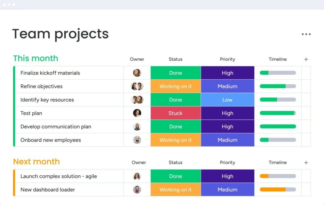Click the timeline bar for Develop communication plan

pos(277,126)
